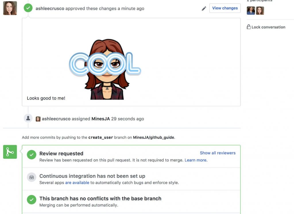Open ashleecrusco's large avatar beside the review
Viewport: 294px width, 214px height.
(x=10, y=8)
